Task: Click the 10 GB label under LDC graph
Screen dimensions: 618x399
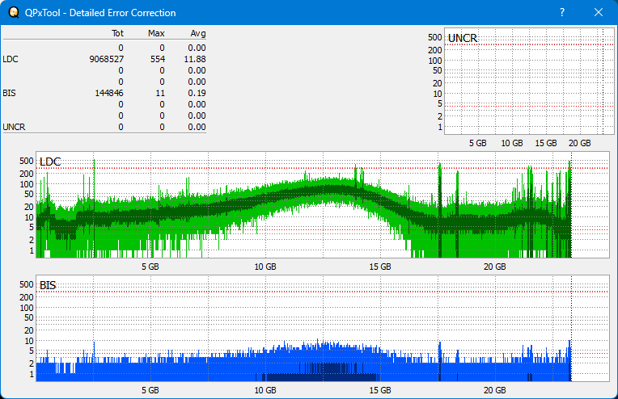Action: pyautogui.click(x=265, y=267)
